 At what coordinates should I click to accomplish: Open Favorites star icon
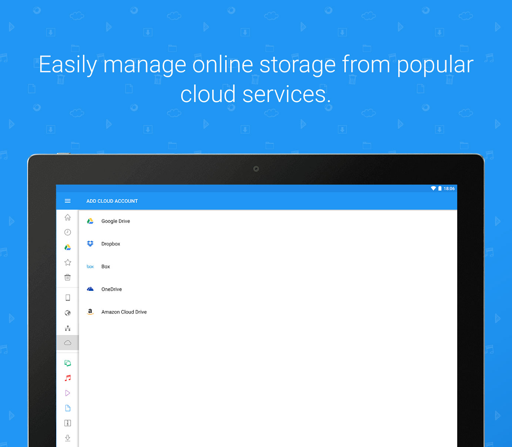click(x=68, y=262)
